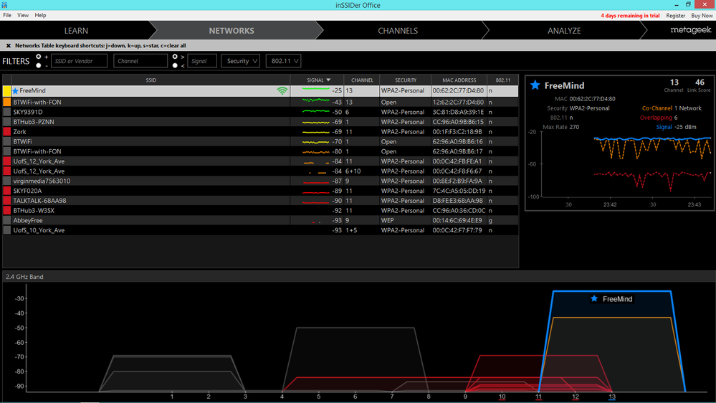
Task: Click the inSSIDer app icon in title bar
Action: (4, 4)
